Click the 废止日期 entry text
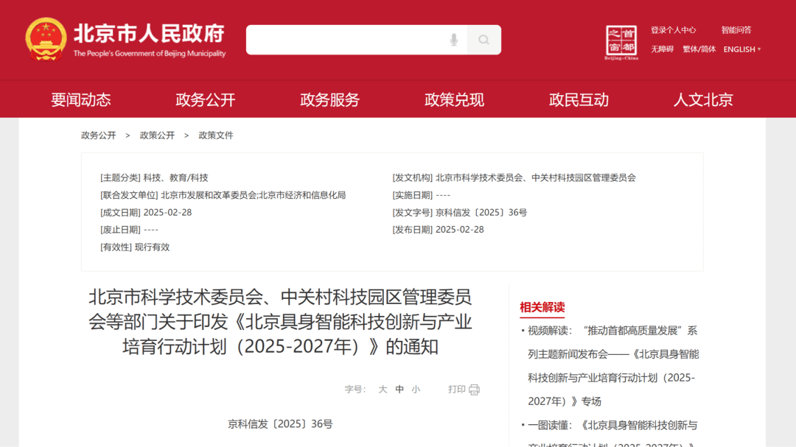The width and height of the screenshot is (796, 447). 130,230
